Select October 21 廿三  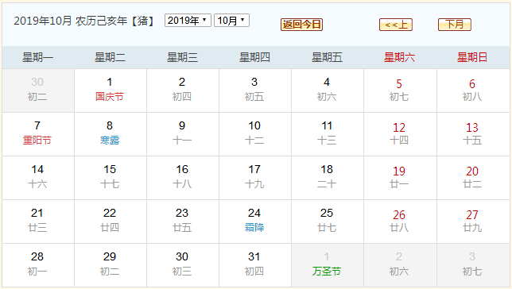[38, 222]
